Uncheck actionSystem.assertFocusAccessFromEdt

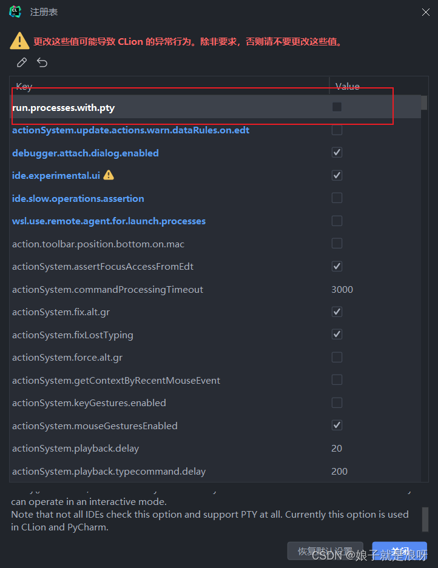click(x=337, y=266)
